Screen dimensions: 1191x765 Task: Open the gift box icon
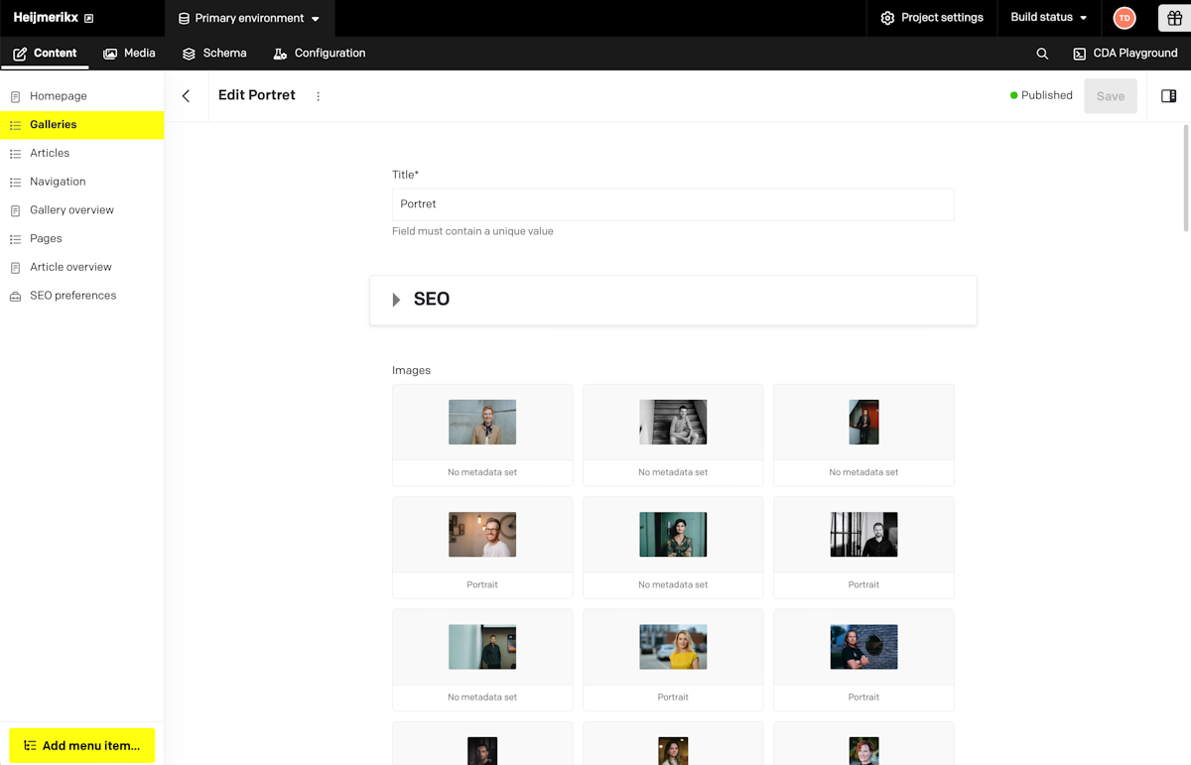click(1172, 18)
